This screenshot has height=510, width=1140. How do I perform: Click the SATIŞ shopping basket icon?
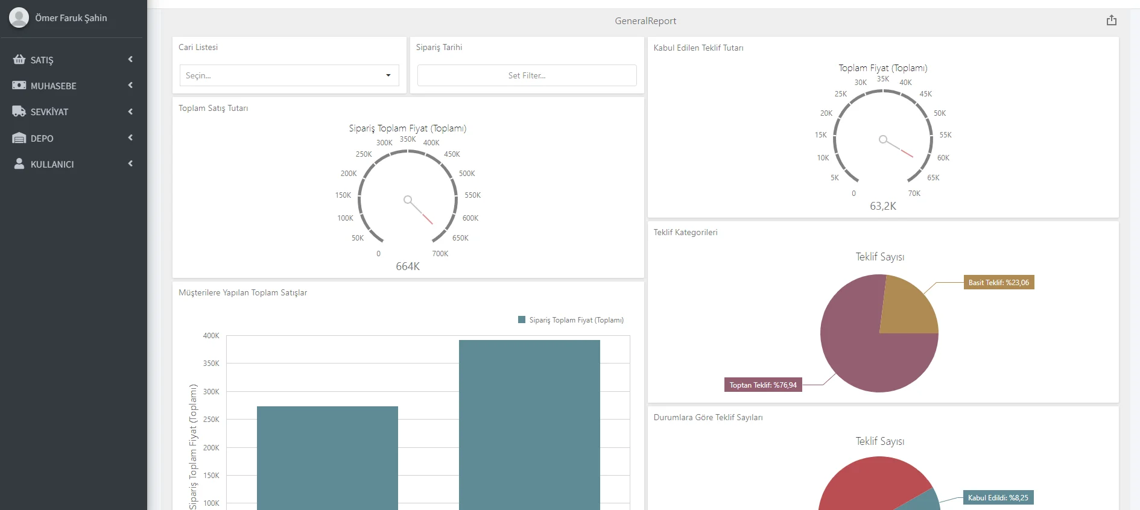point(19,60)
